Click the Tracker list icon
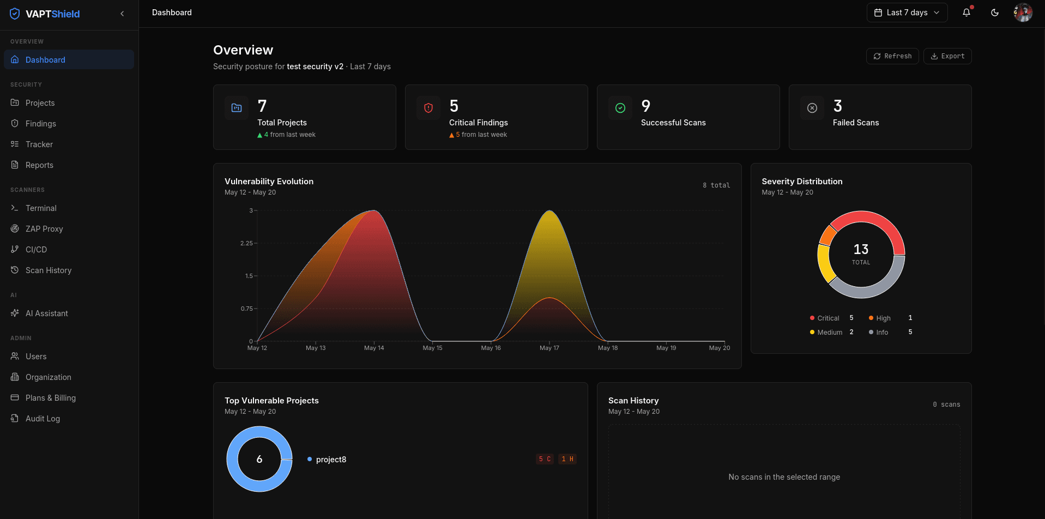1045x519 pixels. pos(15,144)
